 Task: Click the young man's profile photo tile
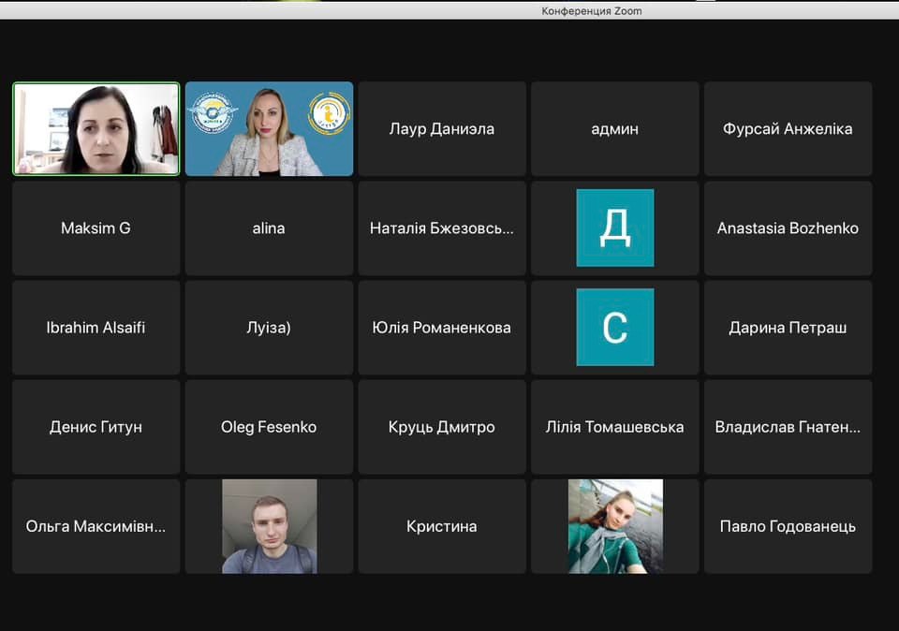tap(269, 526)
